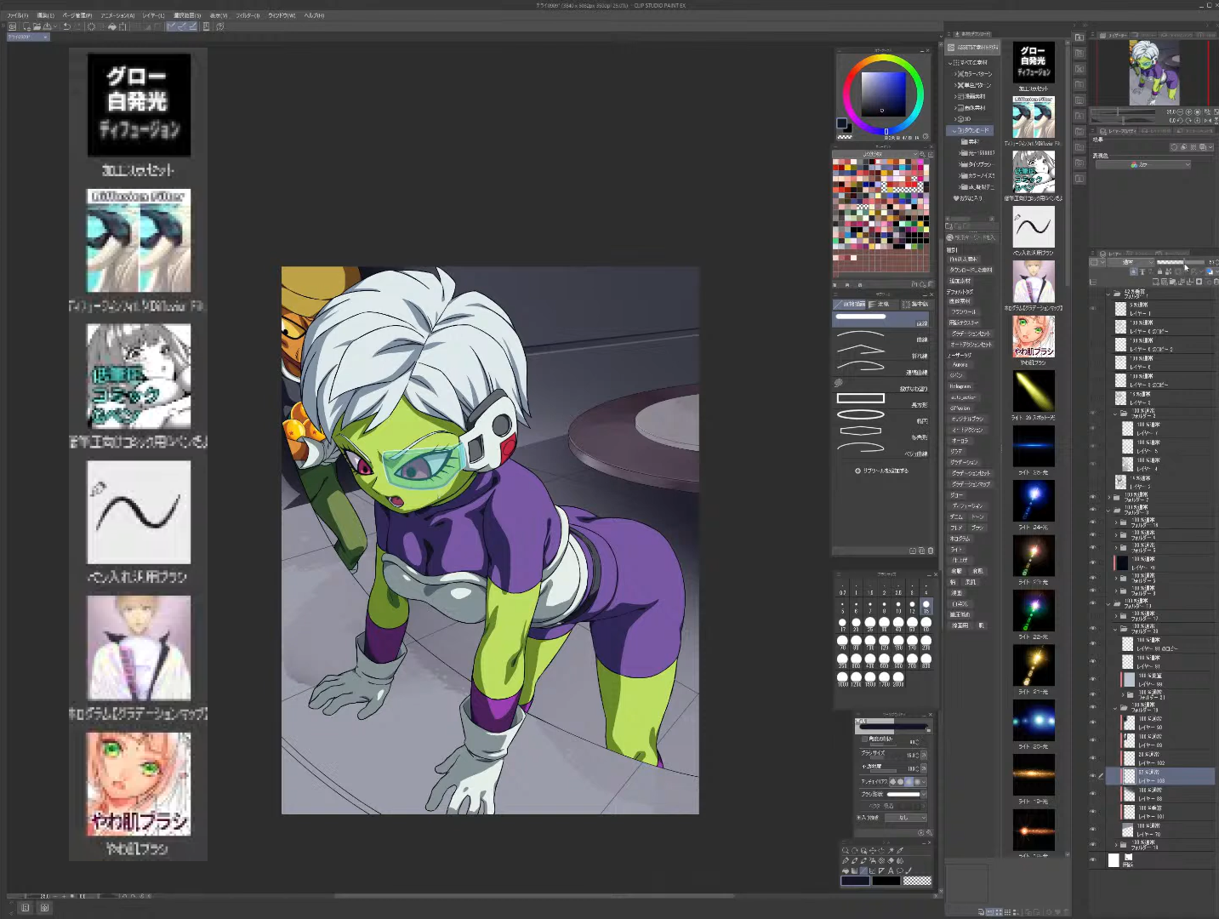Click the trash icon in the sub tool panel
The image size is (1219, 919).
tap(930, 551)
